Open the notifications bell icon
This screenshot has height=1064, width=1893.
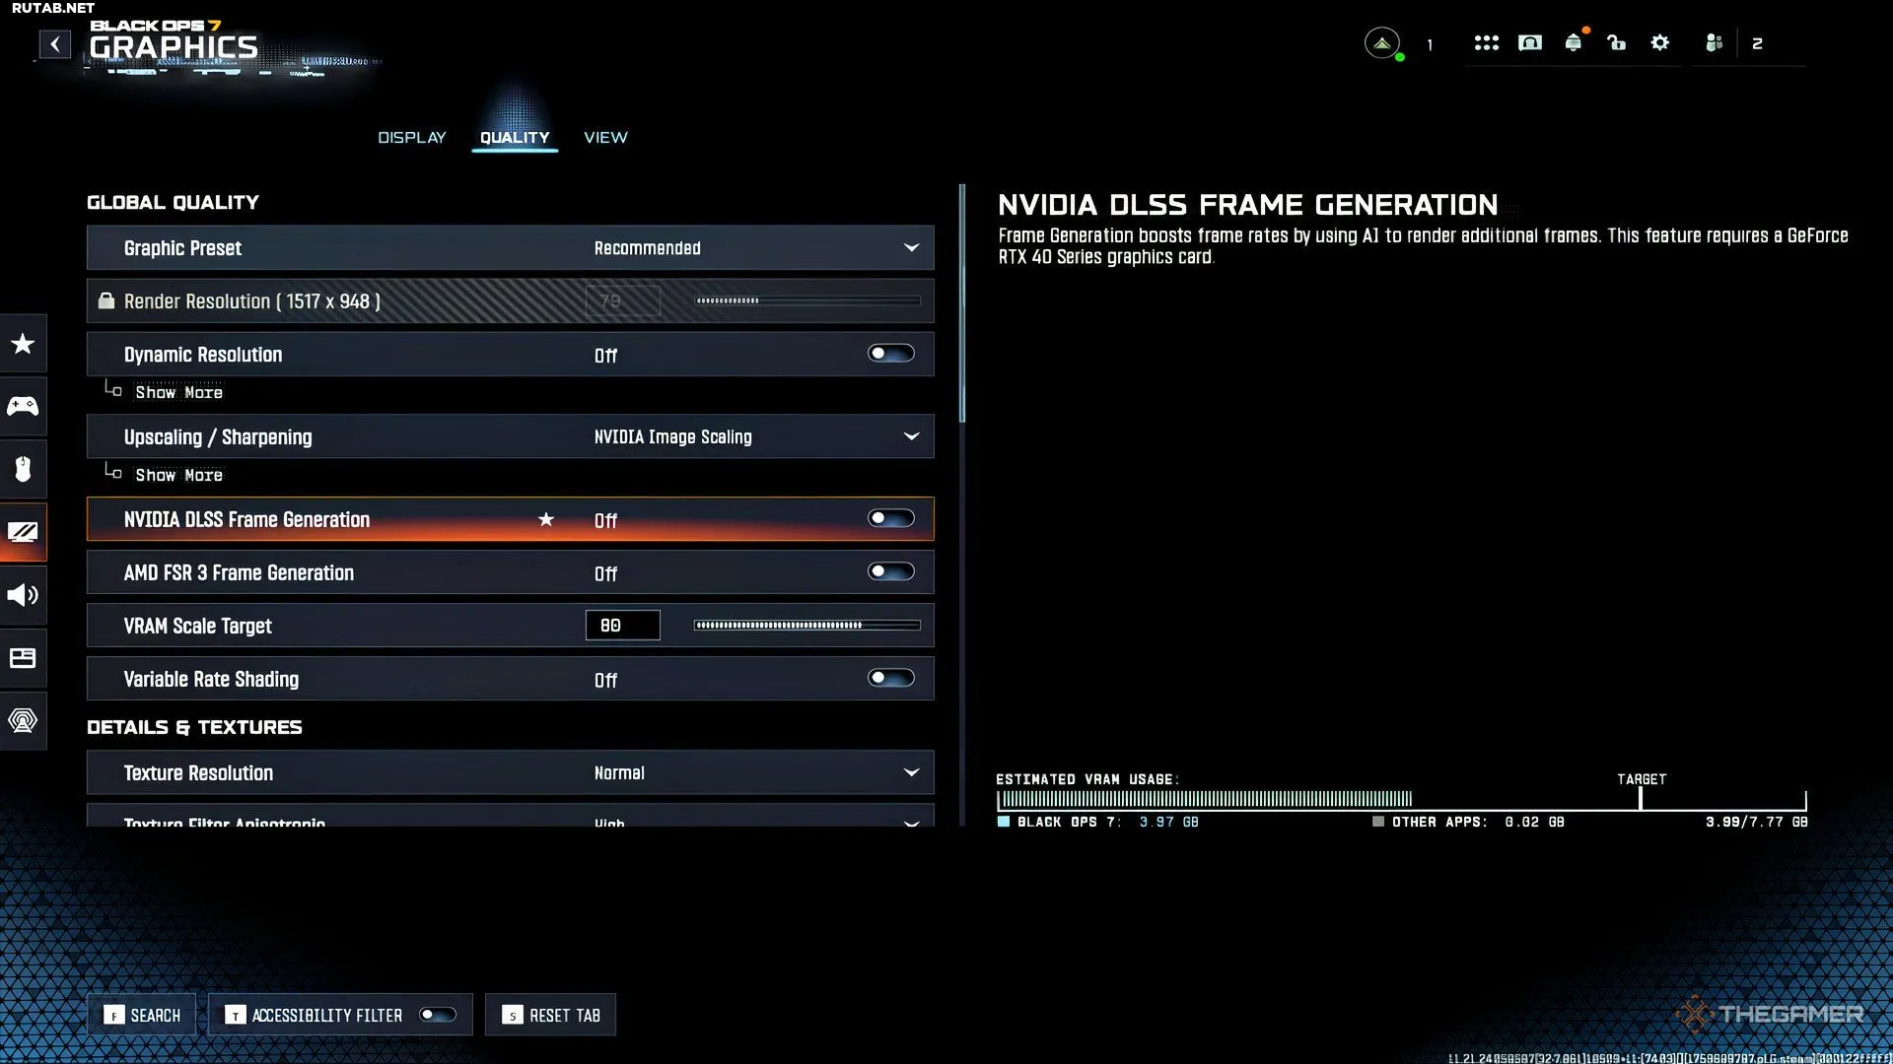click(x=1574, y=42)
